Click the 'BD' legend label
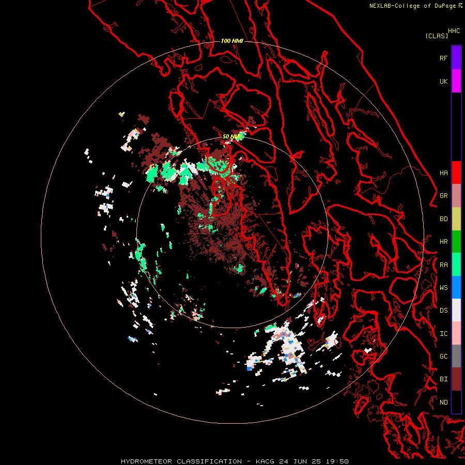The image size is (465, 465). pyautogui.click(x=443, y=219)
